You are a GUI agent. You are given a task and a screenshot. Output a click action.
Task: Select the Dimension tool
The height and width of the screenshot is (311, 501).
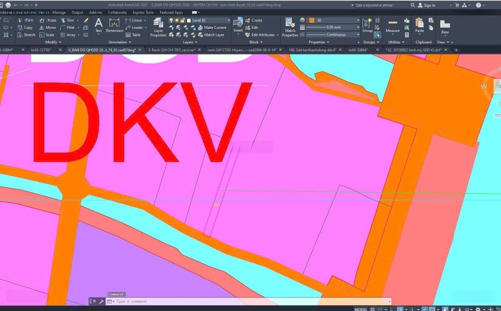[114, 25]
